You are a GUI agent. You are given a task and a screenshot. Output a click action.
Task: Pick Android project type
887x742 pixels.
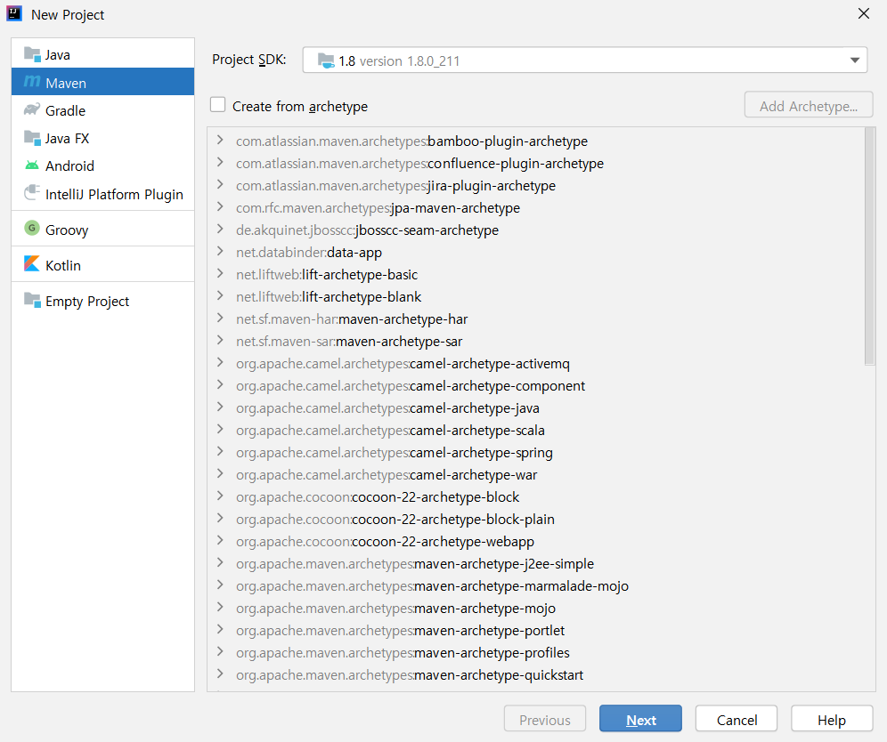tap(102, 165)
